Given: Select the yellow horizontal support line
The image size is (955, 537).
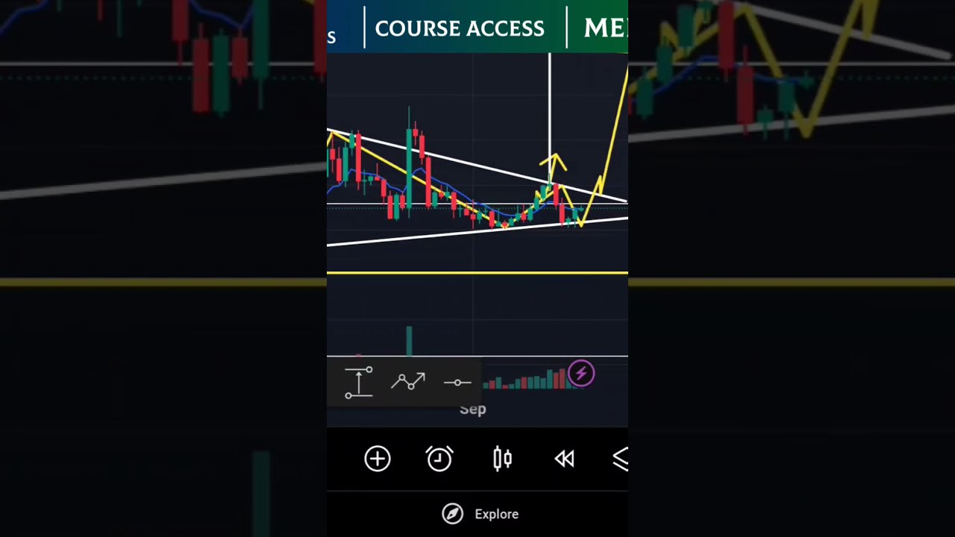Looking at the screenshot, I should tap(477, 273).
